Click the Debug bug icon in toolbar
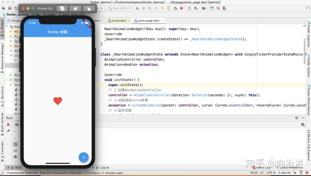This screenshot has width=311, height=176. pos(144,8)
